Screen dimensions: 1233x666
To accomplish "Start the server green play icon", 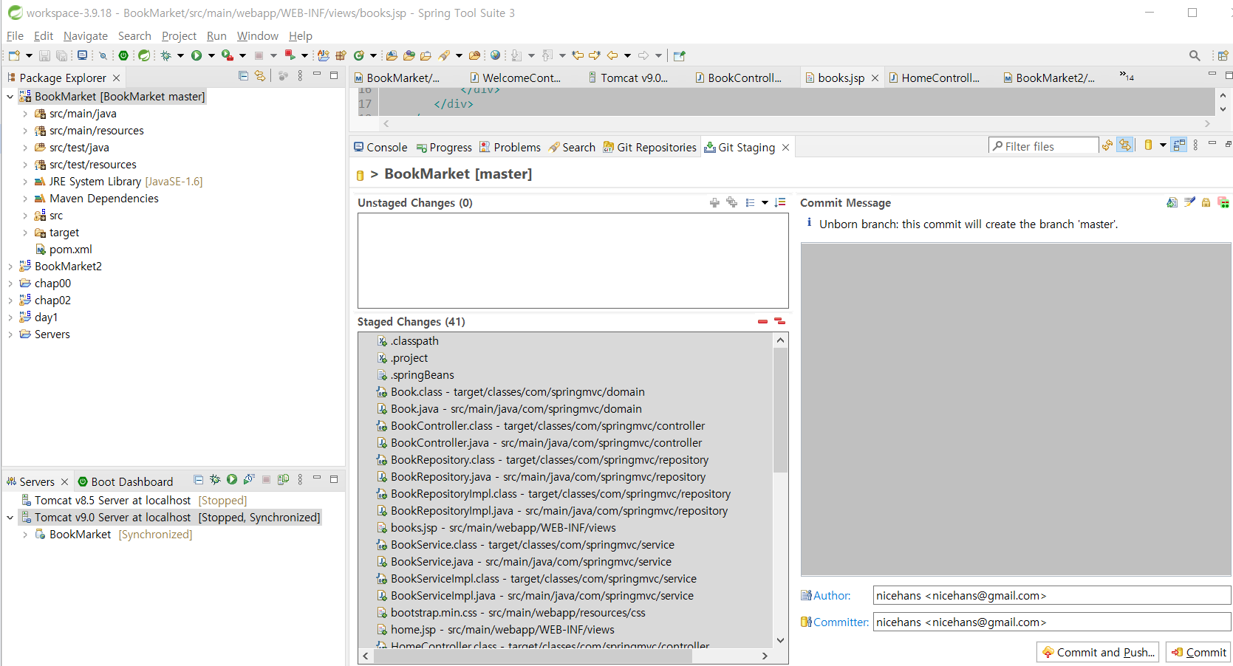I will [x=232, y=480].
